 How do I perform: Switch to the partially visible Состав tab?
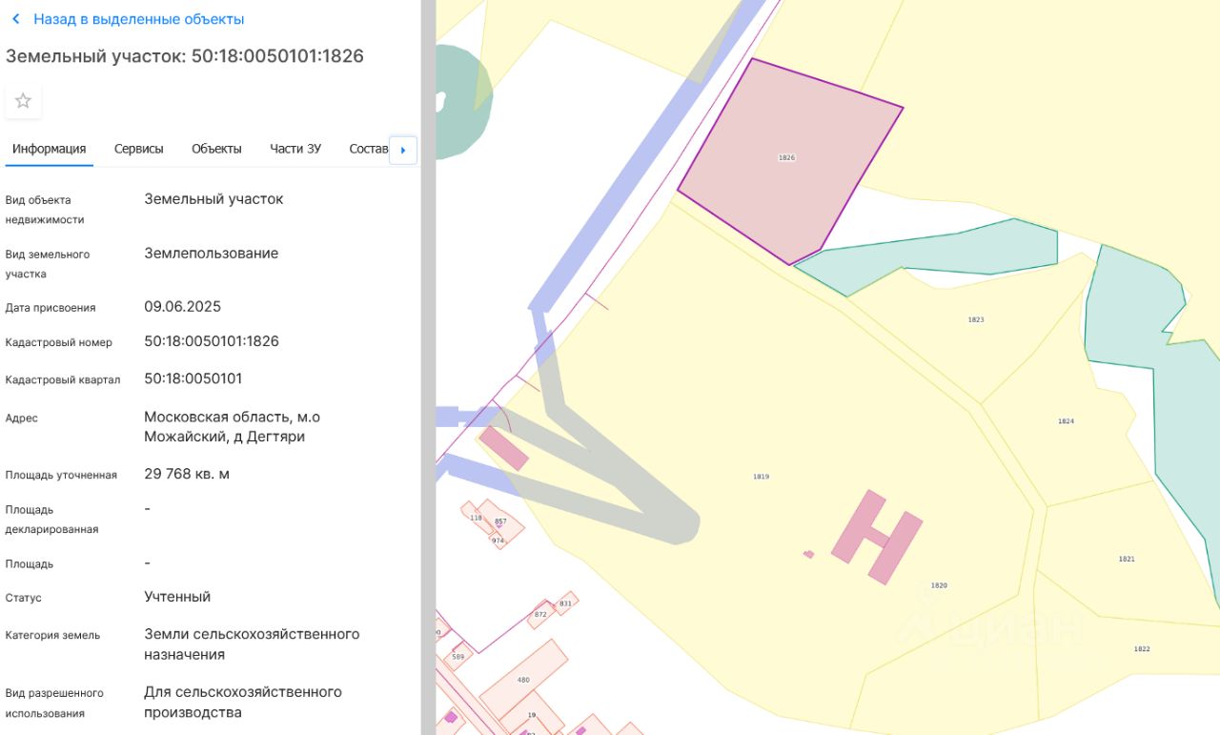coord(369,149)
